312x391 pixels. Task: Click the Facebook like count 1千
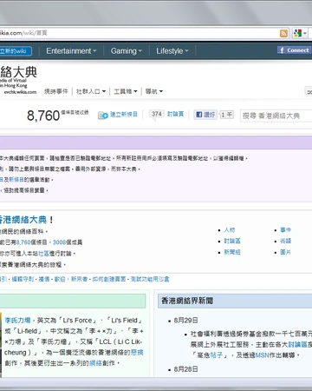[226, 115]
